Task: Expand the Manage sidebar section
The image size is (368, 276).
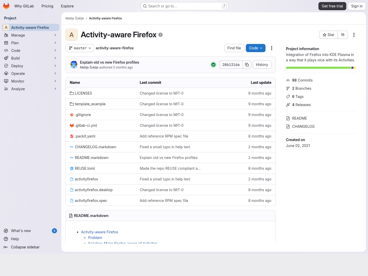Action: 31,35
